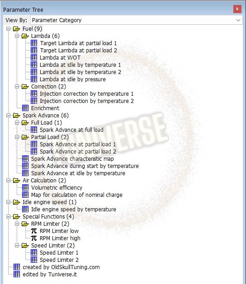Click the Special Functions folder icon
Screen dimensions: 246x284
pyautogui.click(x=17, y=217)
